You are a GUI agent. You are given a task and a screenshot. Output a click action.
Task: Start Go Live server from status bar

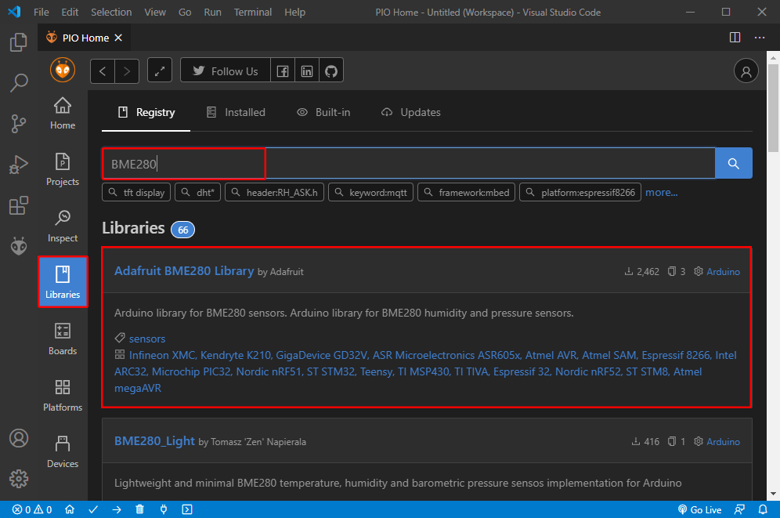699,509
